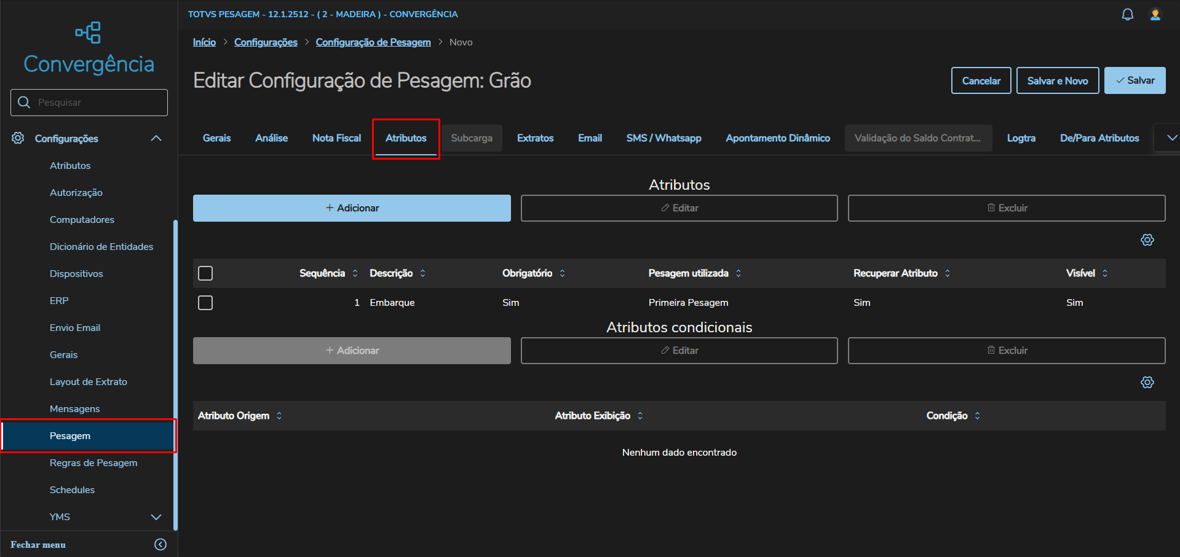Image resolution: width=1180 pixels, height=557 pixels.
Task: Follow the Configuração de Pesagem breadcrumb link
Action: (373, 42)
